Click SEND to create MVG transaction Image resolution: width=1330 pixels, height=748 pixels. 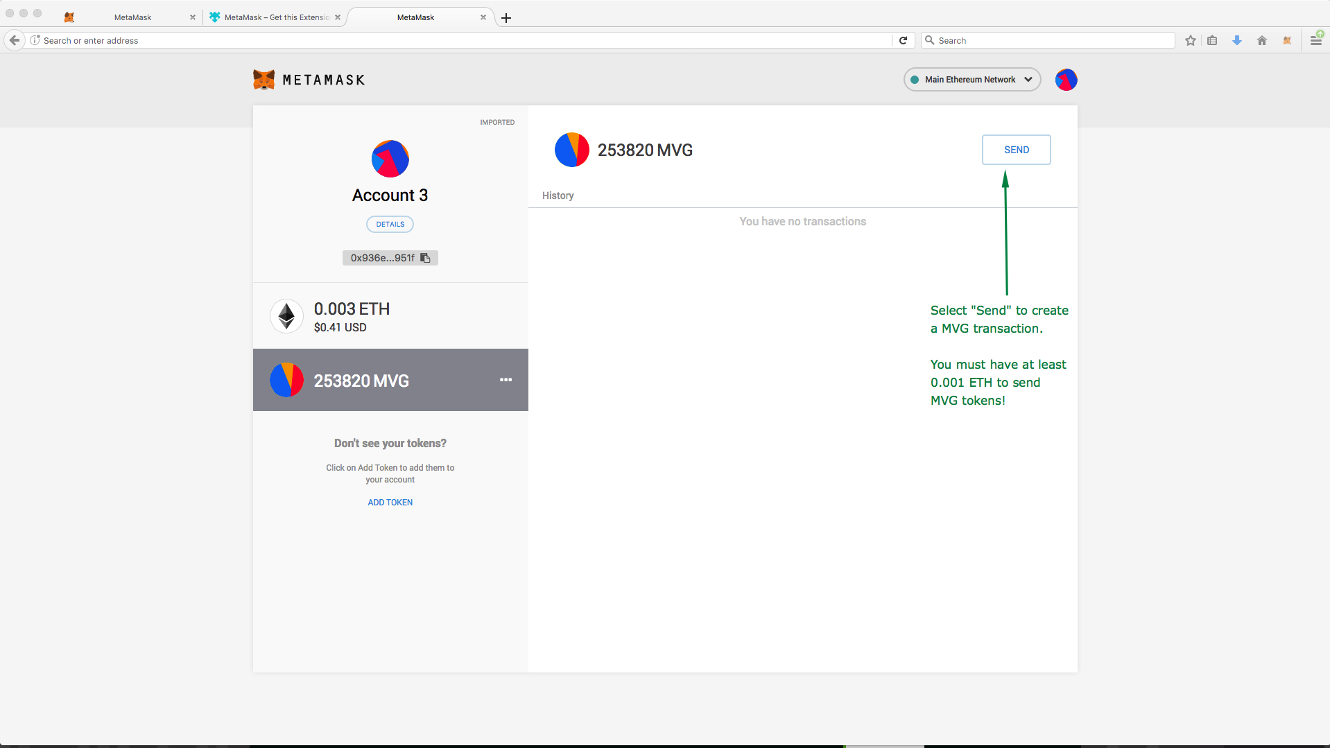click(1017, 150)
